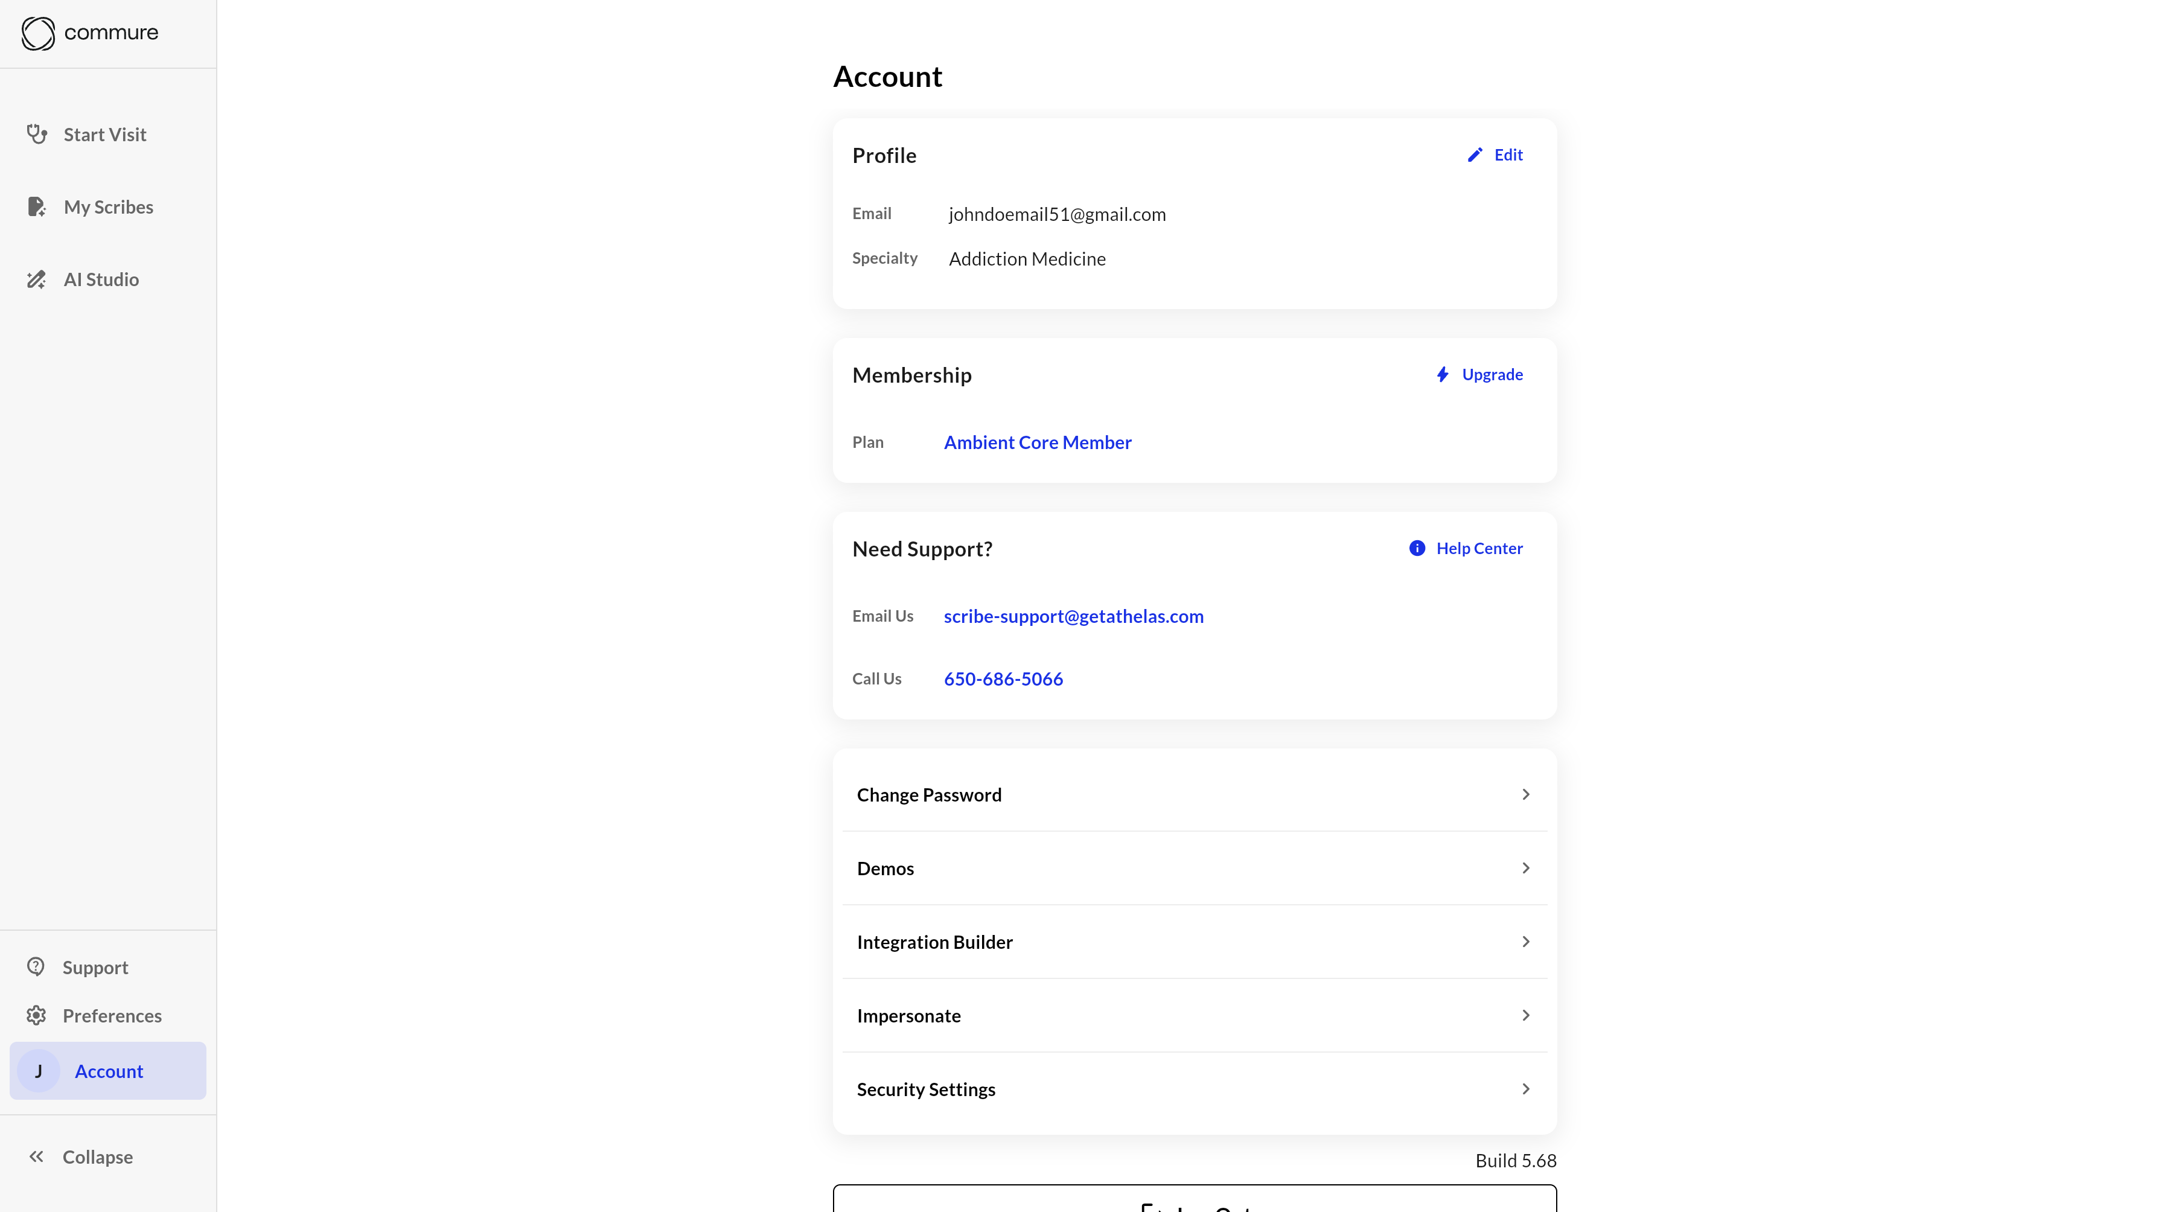
Task: Click the AI Studio magic pen icon
Action: [36, 279]
